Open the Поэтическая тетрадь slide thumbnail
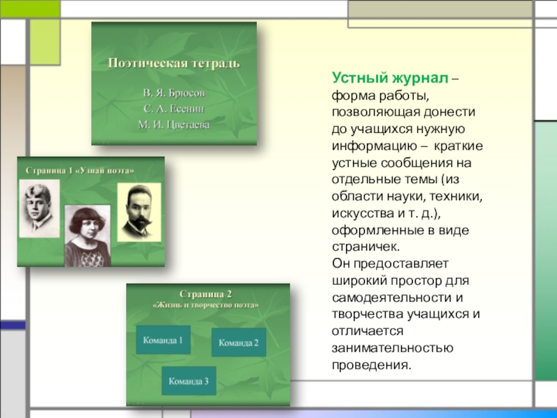The height and width of the screenshot is (418, 557). [174, 84]
